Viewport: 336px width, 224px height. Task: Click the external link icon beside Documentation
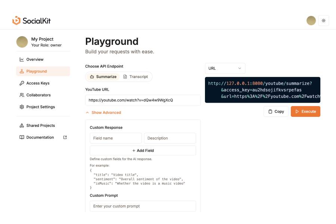click(65, 137)
